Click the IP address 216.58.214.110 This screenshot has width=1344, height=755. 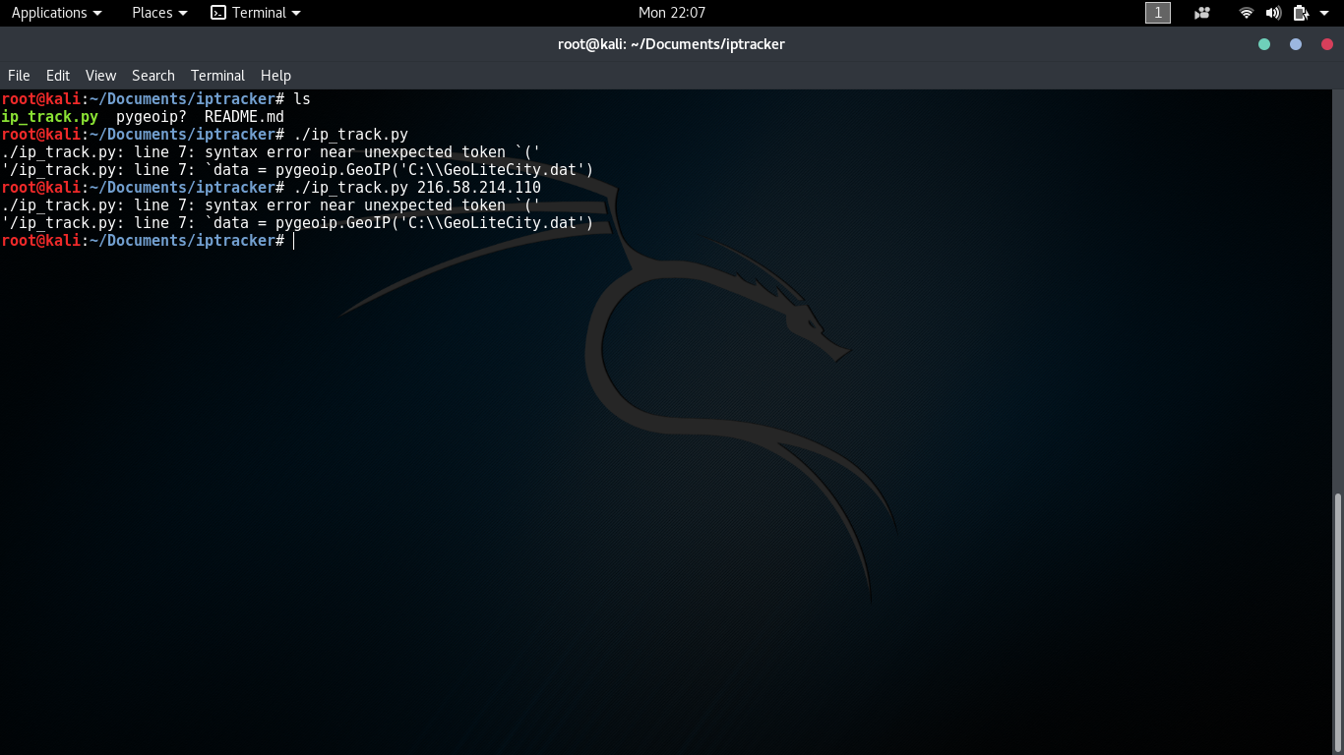[x=479, y=188]
